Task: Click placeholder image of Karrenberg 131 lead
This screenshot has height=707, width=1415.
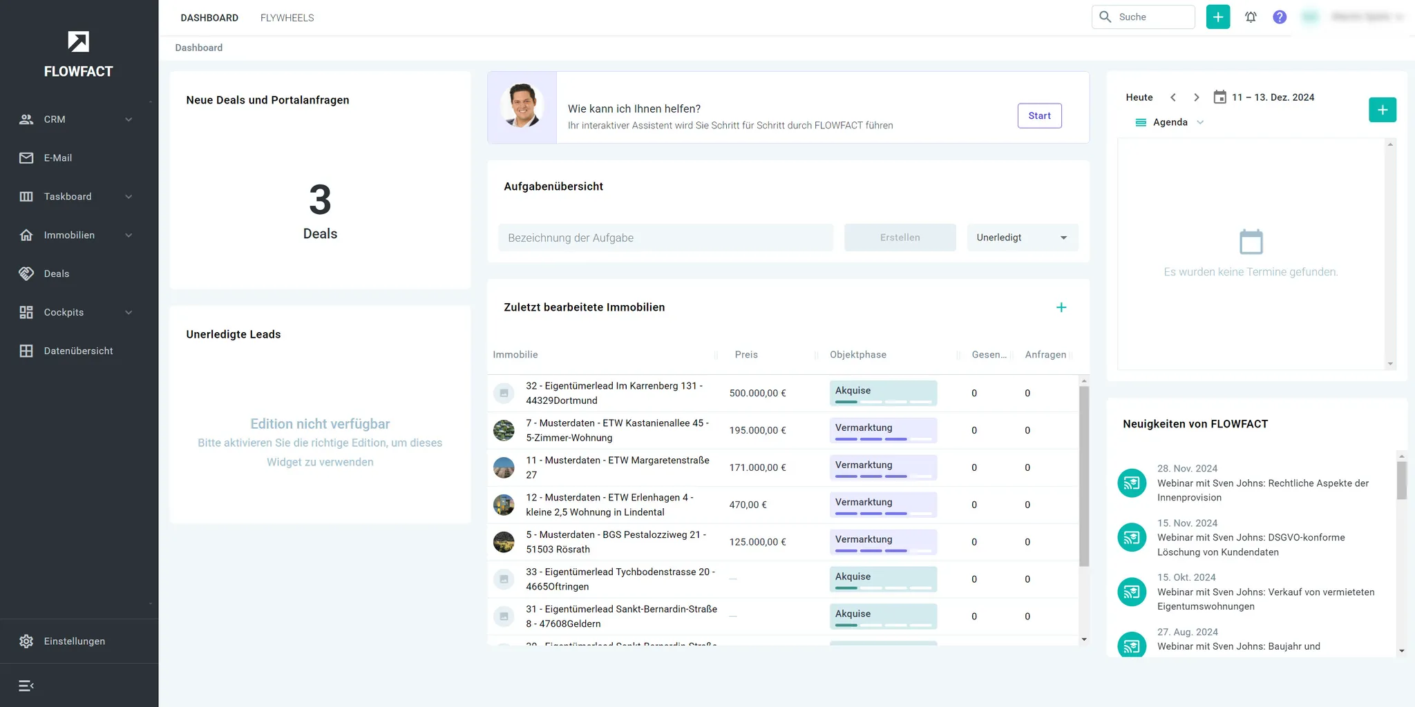Action: tap(504, 393)
